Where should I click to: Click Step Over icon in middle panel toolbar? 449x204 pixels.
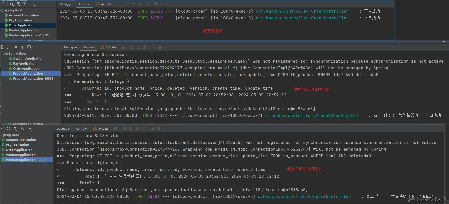tap(131, 47)
